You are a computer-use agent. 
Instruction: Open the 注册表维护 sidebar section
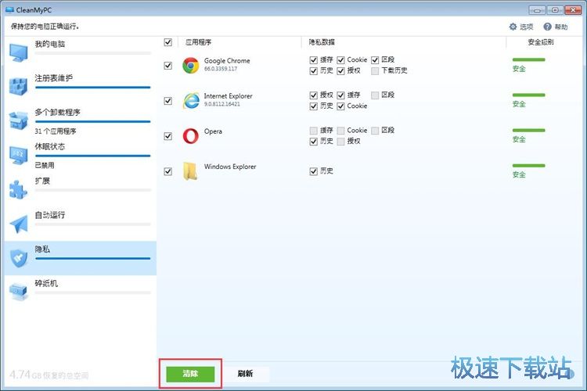coord(81,87)
